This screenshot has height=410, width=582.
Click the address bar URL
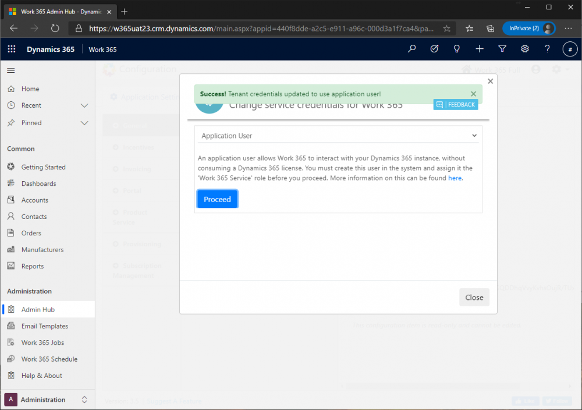pos(261,29)
